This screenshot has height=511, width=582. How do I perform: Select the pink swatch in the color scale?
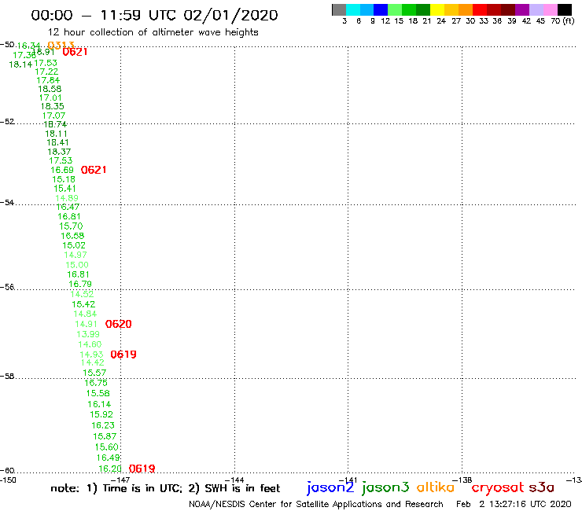[551, 9]
